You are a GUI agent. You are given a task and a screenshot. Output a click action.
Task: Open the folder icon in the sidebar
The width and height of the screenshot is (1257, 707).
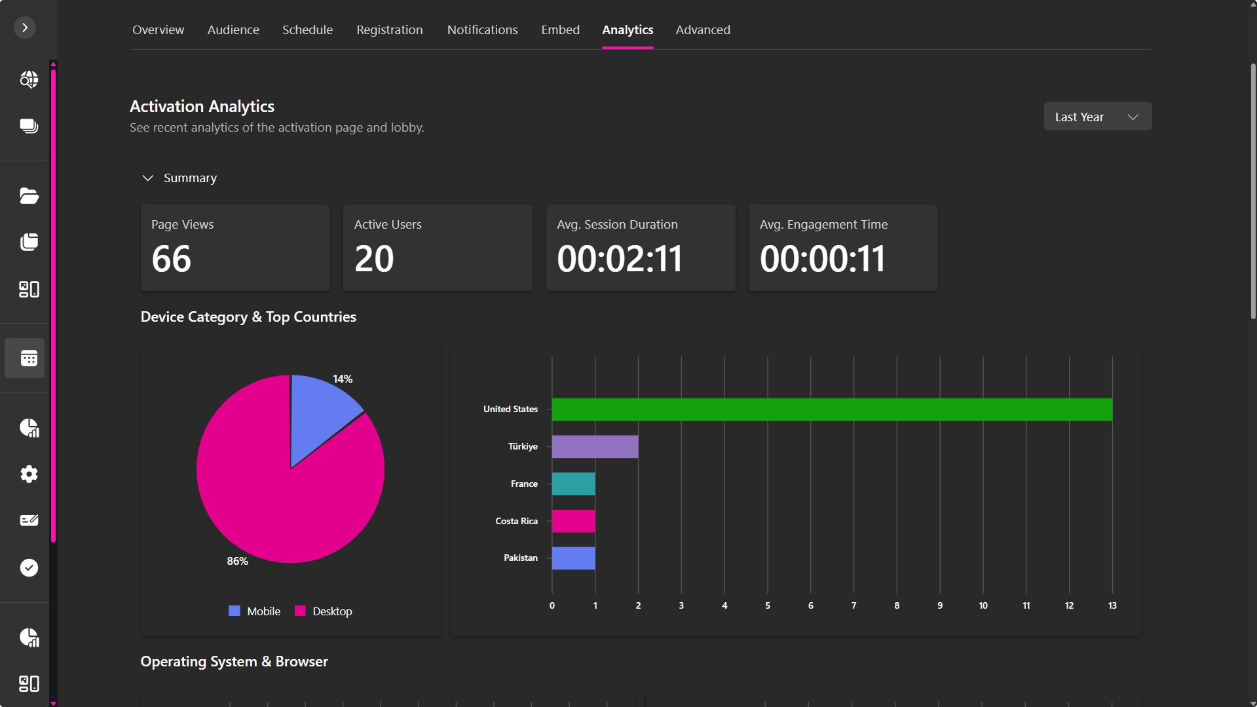point(29,196)
